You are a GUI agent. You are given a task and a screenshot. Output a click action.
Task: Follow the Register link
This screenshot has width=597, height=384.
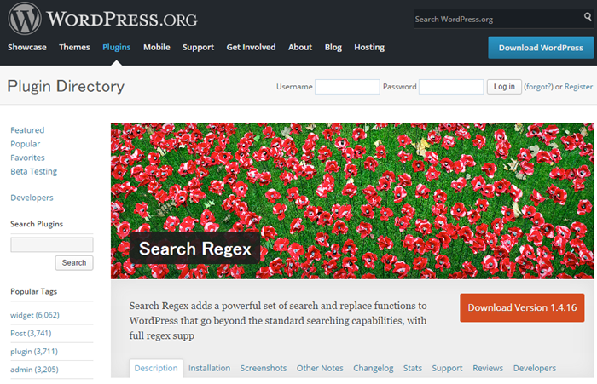click(x=578, y=87)
